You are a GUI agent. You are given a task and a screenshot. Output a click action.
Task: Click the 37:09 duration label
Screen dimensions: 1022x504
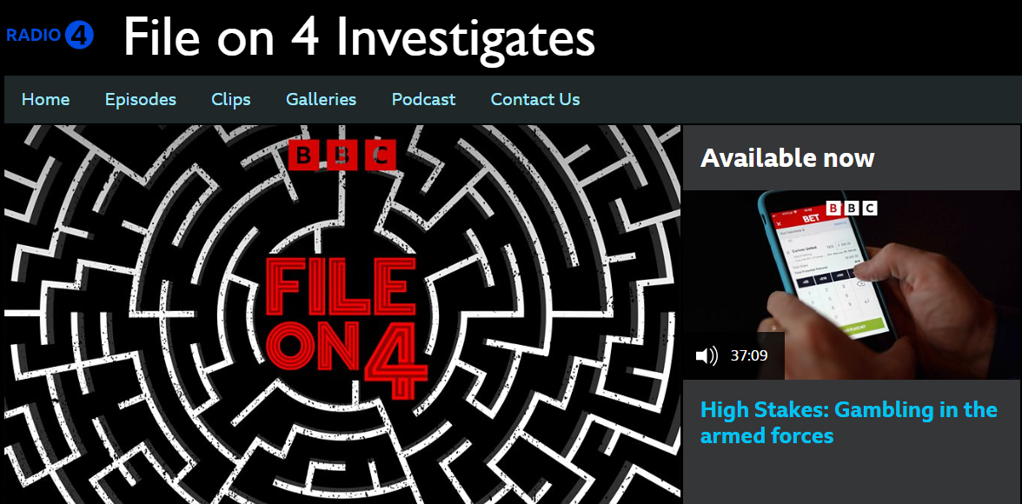[x=749, y=355]
